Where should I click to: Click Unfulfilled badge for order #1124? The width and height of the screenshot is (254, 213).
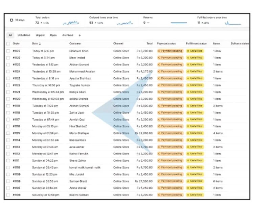click(195, 72)
